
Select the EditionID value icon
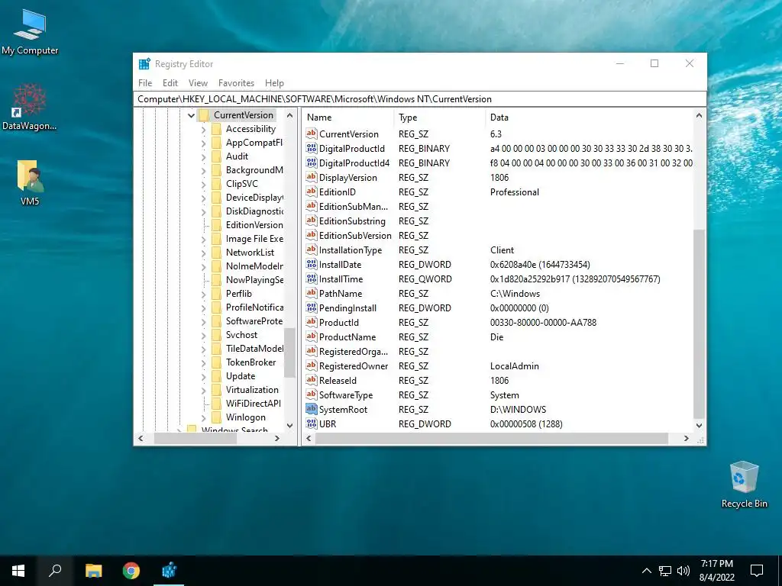click(x=312, y=192)
